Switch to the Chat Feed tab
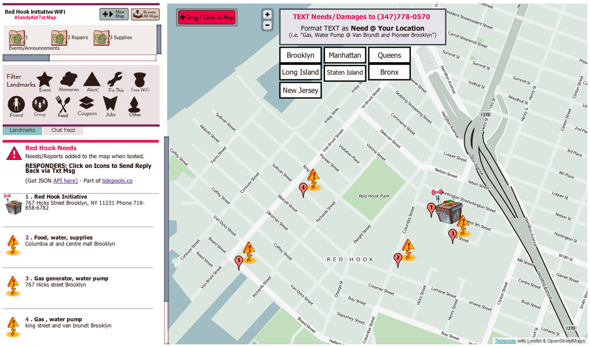The image size is (590, 347). (x=63, y=130)
